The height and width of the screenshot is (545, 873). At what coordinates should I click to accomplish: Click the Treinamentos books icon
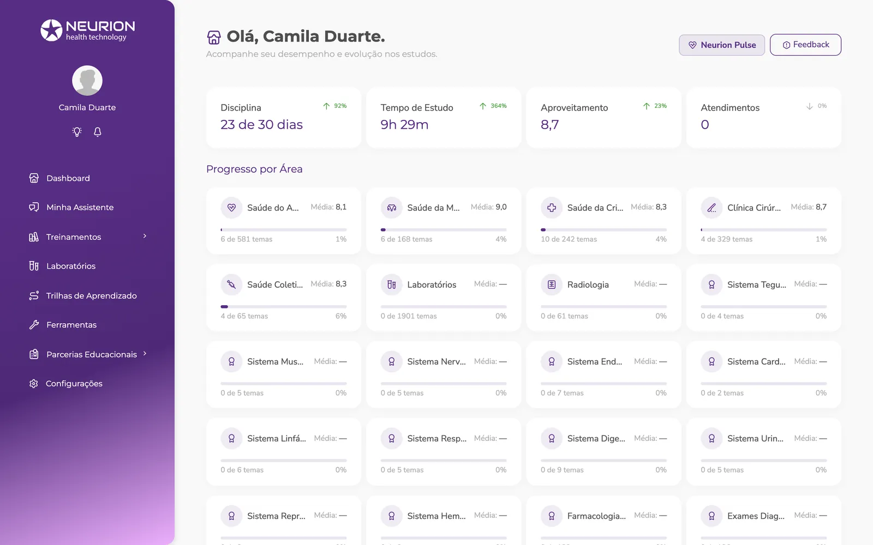34,237
